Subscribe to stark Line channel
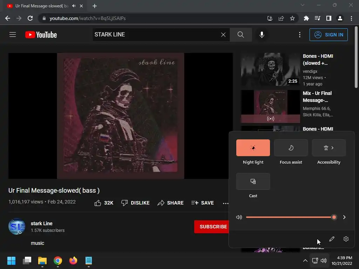 click(211, 227)
